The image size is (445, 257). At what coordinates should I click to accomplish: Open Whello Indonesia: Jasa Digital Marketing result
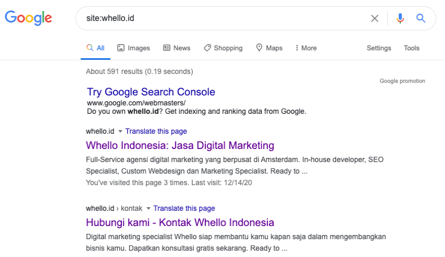pos(180,145)
